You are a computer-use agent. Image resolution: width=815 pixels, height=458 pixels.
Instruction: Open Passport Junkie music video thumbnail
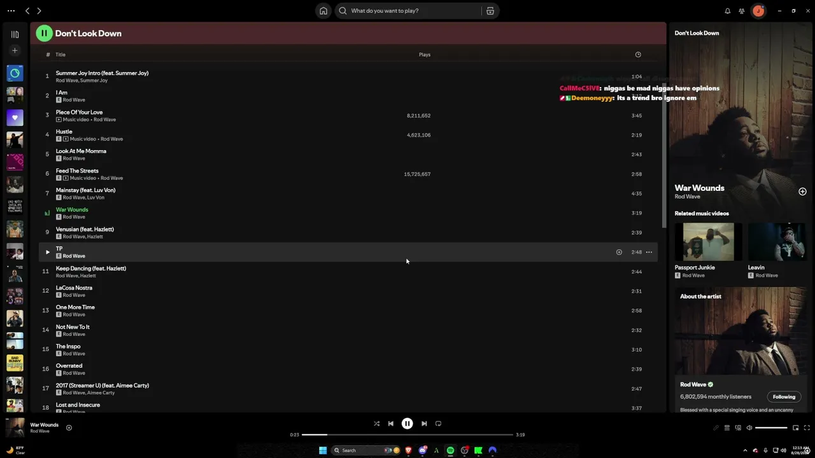[x=709, y=242]
